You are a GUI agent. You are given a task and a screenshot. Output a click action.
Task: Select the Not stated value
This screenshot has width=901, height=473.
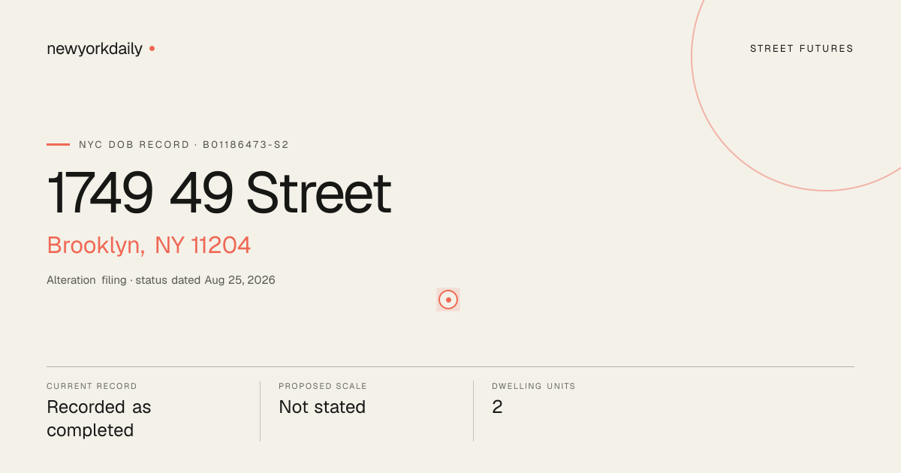(x=322, y=407)
